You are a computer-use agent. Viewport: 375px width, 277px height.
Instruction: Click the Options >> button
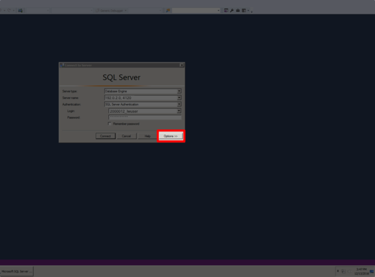[x=171, y=136]
